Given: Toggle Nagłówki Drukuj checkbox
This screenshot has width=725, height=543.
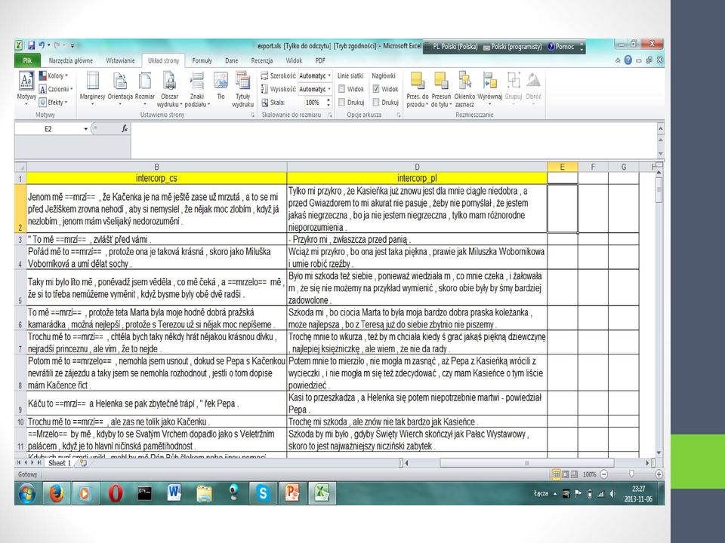Looking at the screenshot, I should (x=376, y=102).
